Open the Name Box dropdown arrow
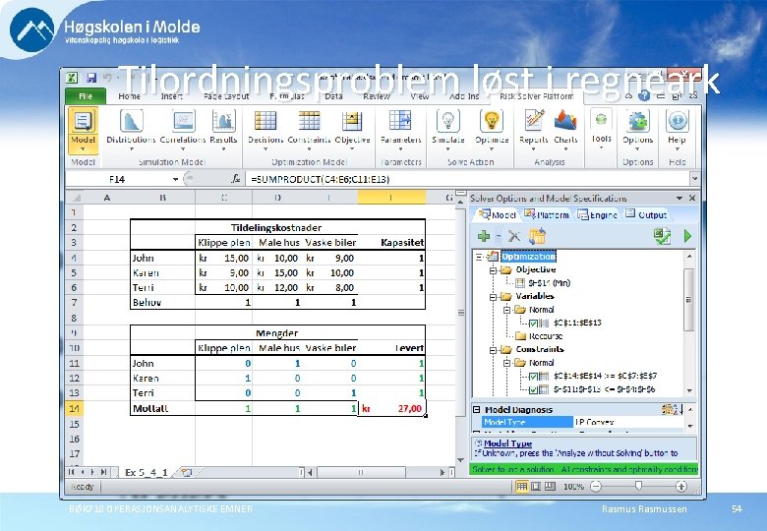The height and width of the screenshot is (531, 767). pyautogui.click(x=176, y=179)
